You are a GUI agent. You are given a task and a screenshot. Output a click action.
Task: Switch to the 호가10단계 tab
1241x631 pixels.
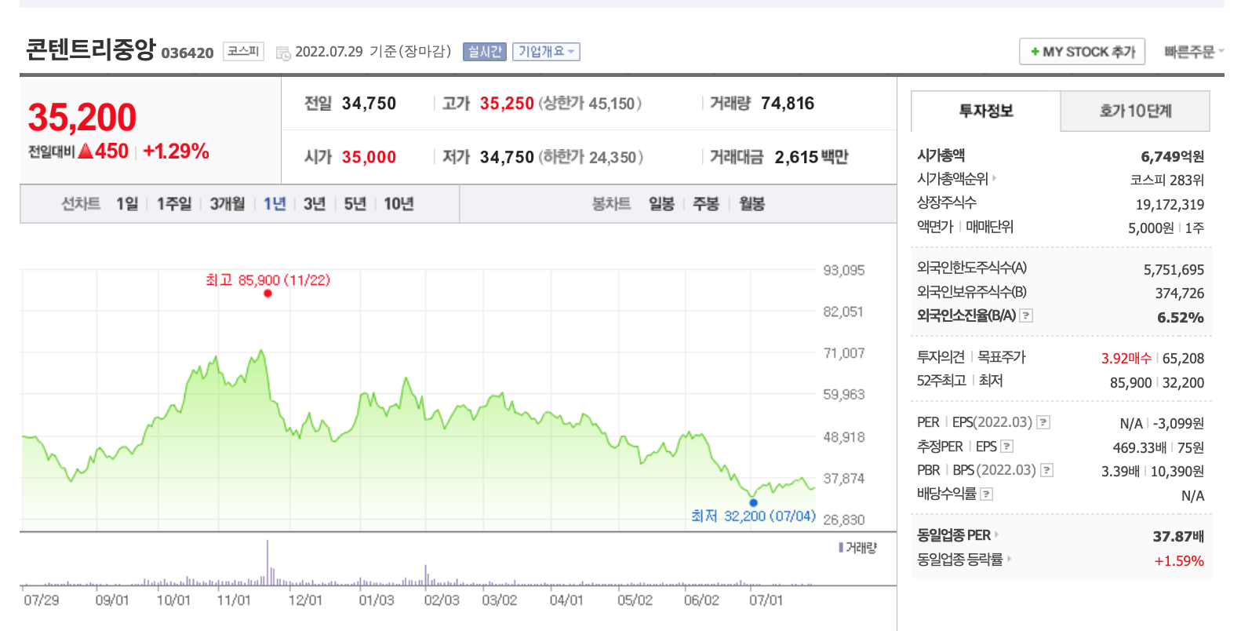tap(1135, 111)
